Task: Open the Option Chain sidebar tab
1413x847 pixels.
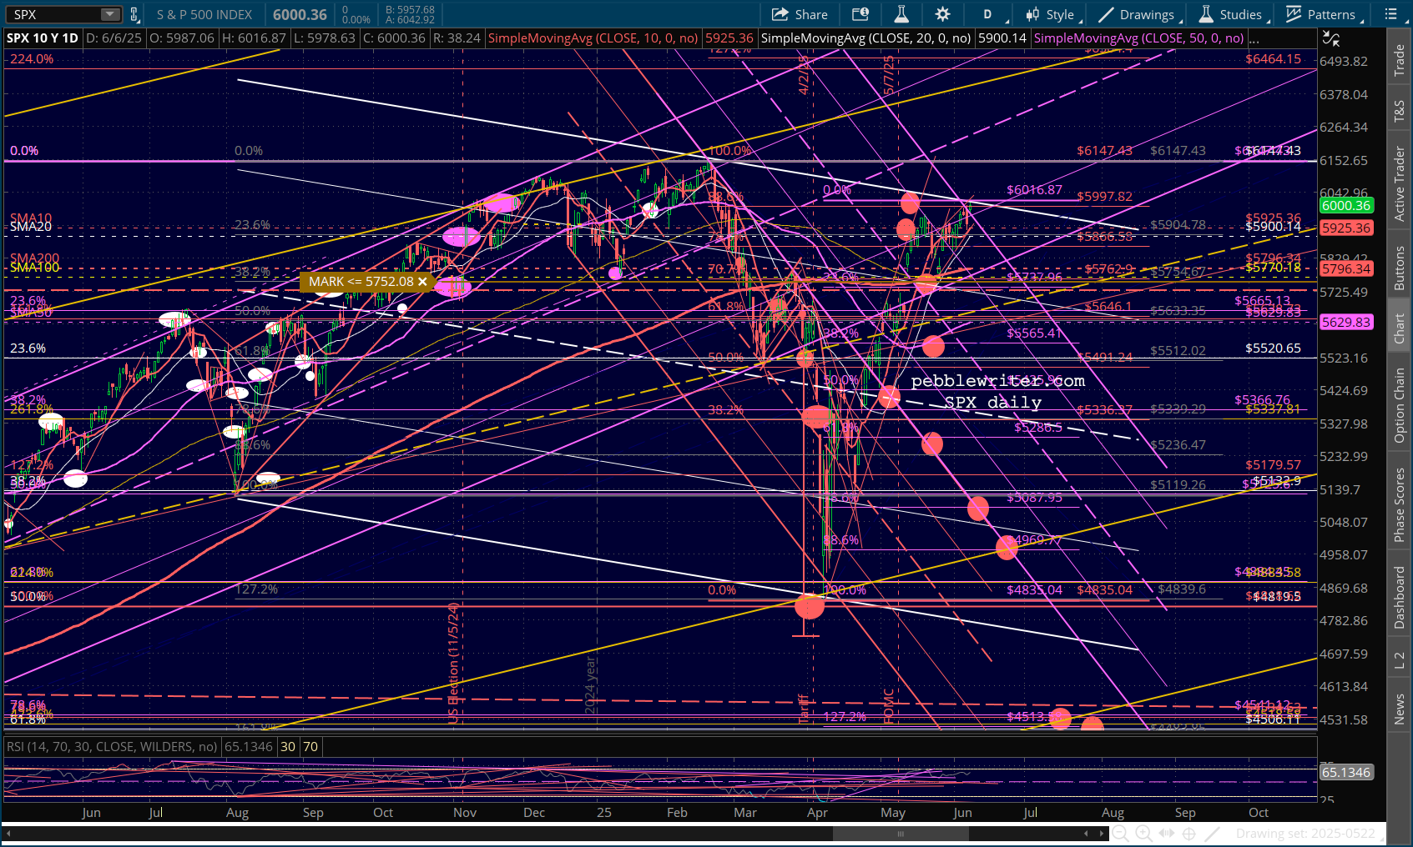Action: coord(1399,405)
